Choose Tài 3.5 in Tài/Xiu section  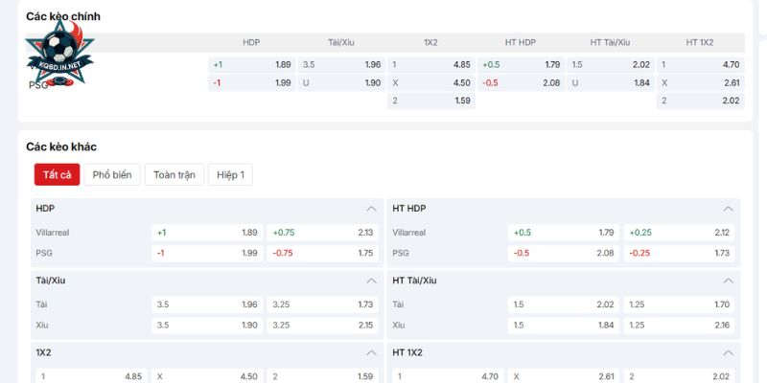[207, 304]
